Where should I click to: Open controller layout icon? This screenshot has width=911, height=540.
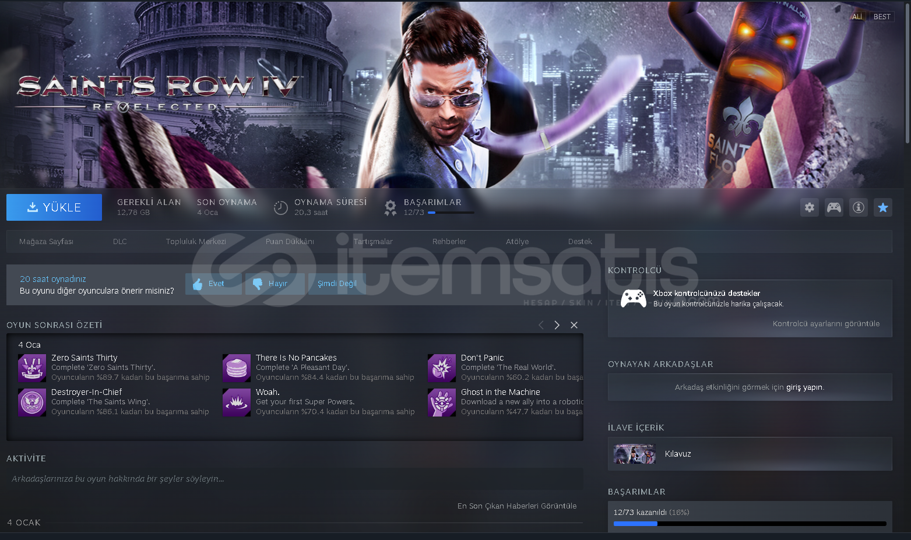[x=834, y=207]
